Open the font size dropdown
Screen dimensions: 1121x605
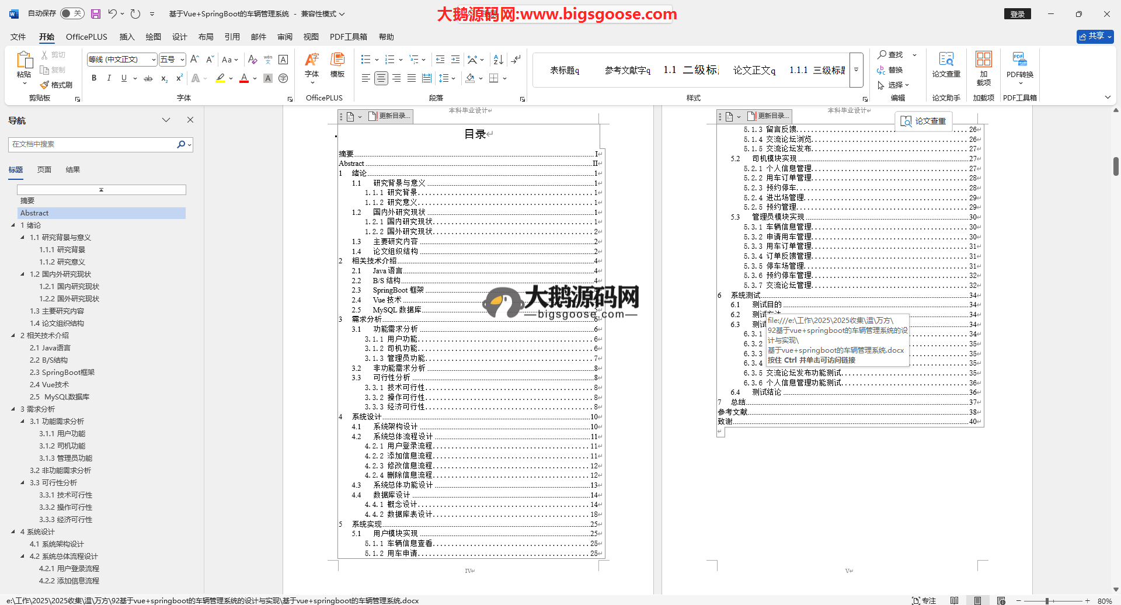pyautogui.click(x=182, y=60)
